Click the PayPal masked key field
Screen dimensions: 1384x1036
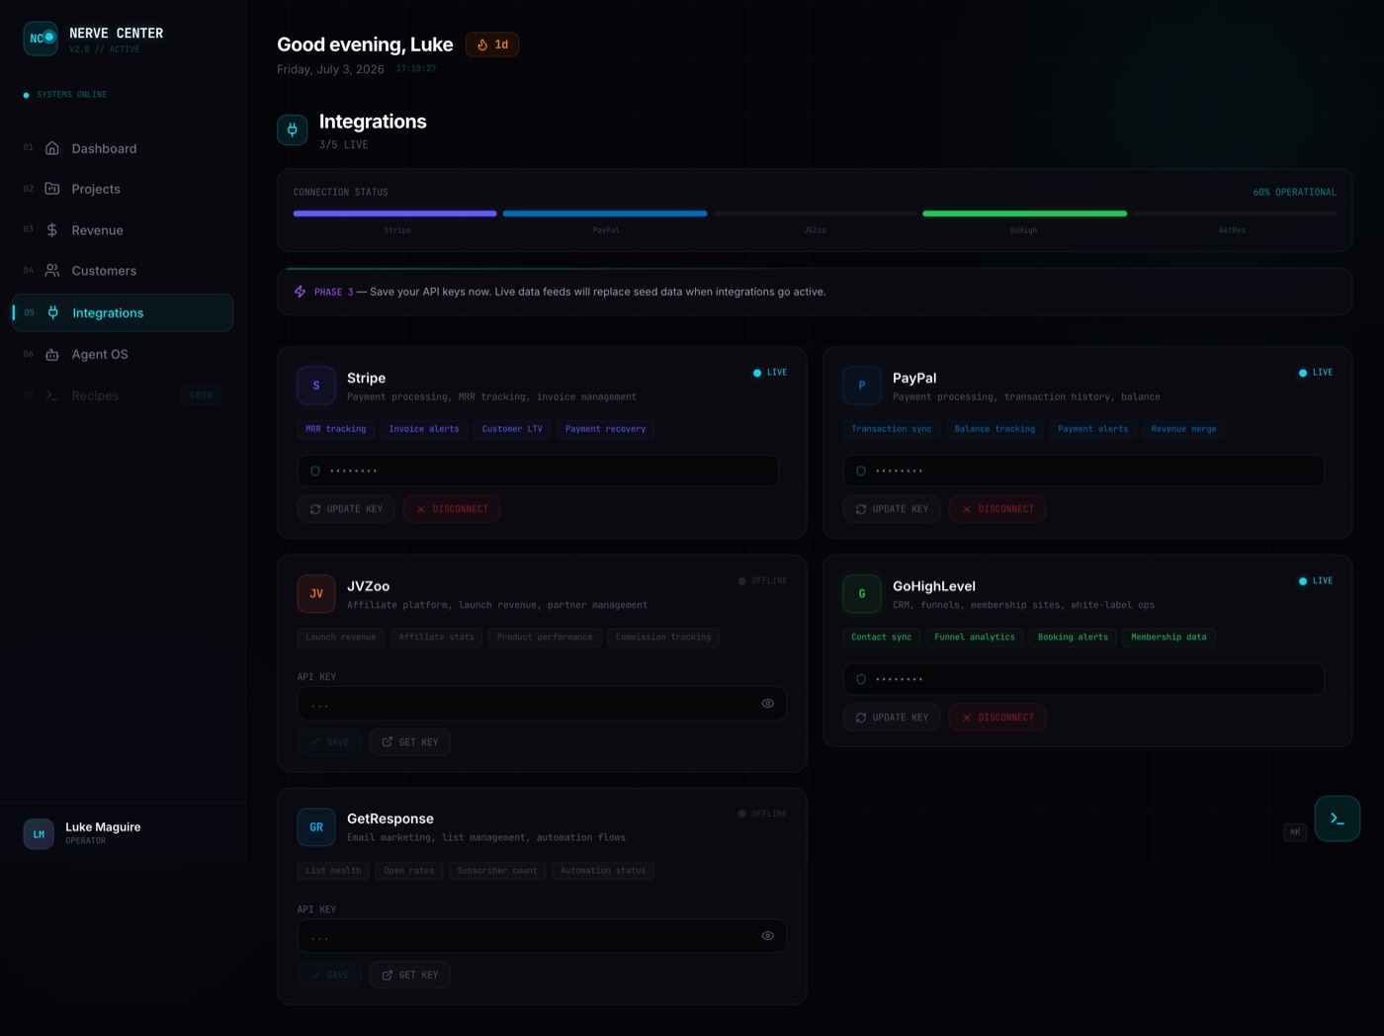1083,471
